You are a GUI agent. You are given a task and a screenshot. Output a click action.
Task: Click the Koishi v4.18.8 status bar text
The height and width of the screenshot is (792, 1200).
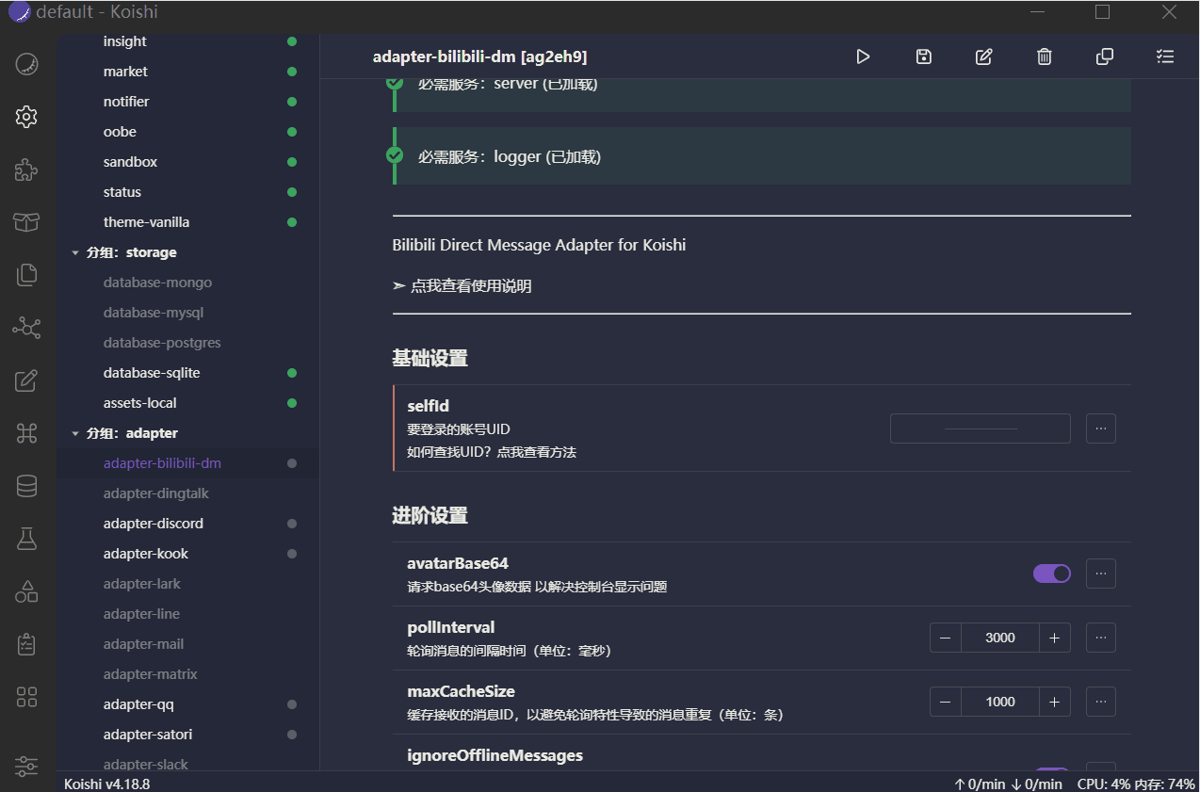pyautogui.click(x=107, y=784)
